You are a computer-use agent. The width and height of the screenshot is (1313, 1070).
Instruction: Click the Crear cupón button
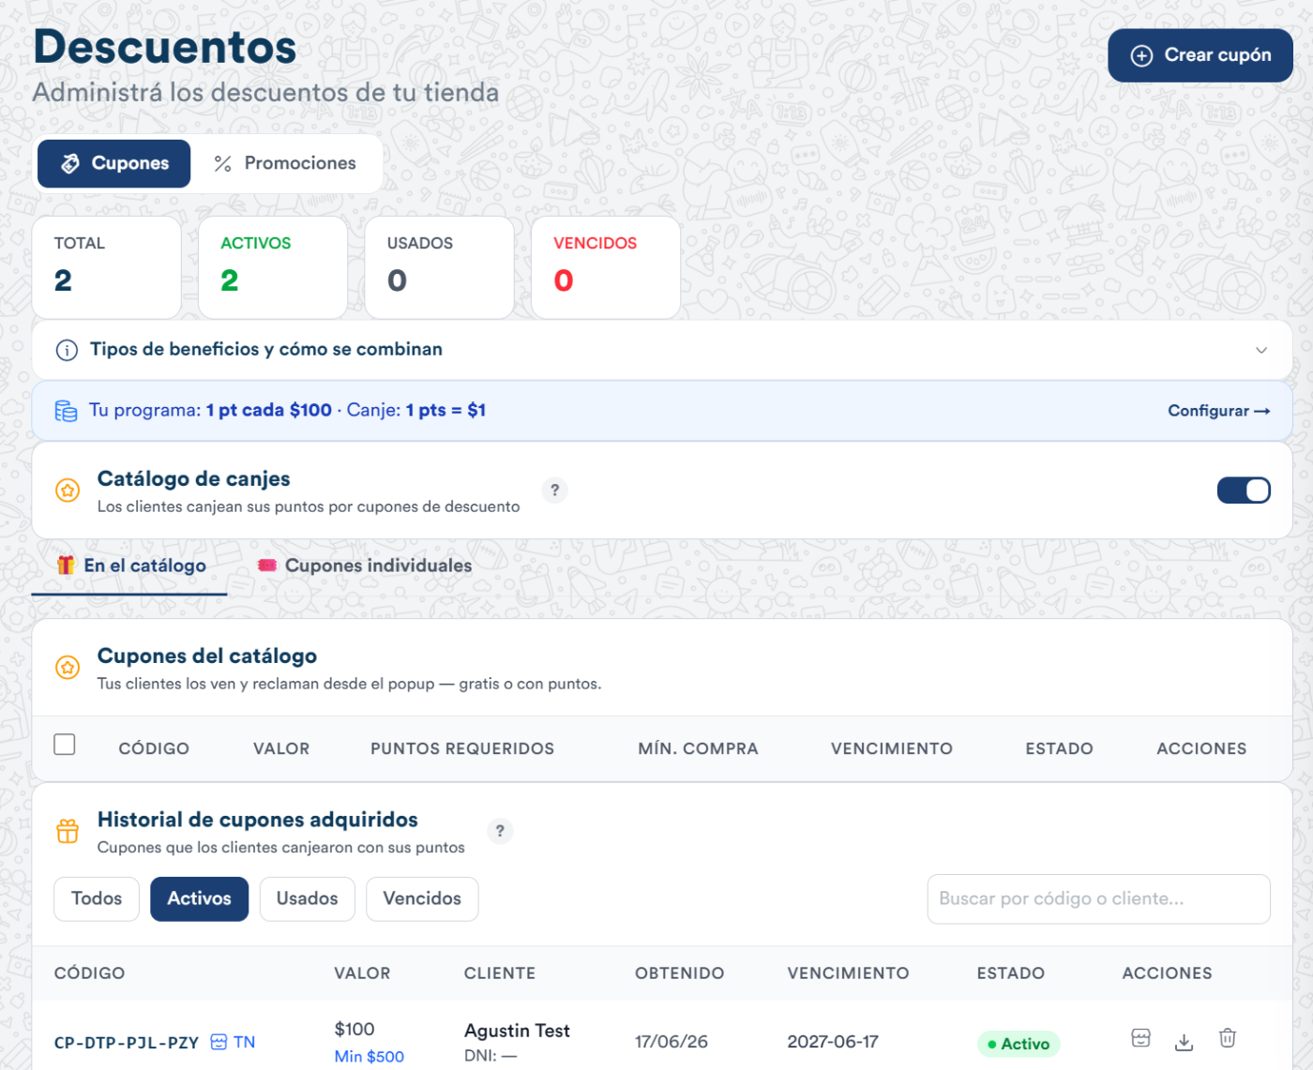tap(1200, 55)
